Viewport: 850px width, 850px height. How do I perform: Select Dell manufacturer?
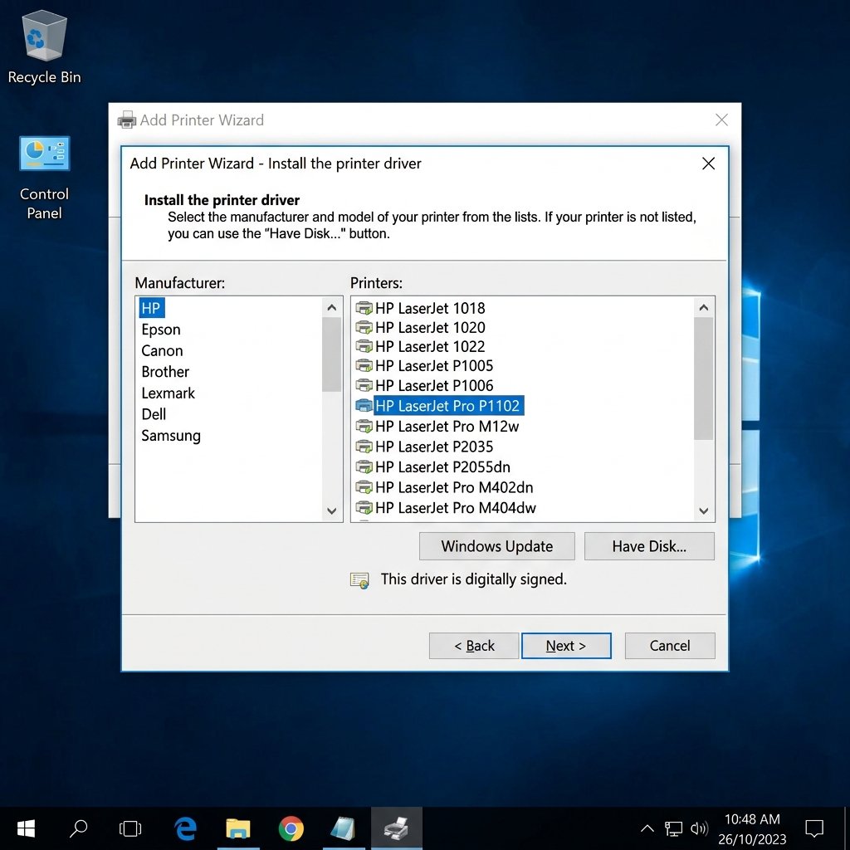tap(154, 414)
